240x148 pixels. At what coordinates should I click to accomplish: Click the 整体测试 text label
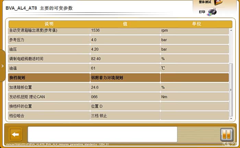click(x=205, y=2)
